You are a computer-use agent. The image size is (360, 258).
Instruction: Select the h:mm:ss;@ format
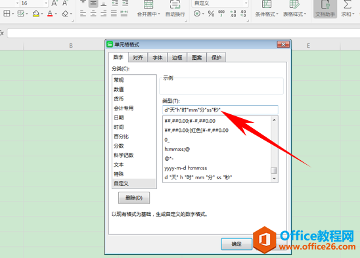(x=217, y=149)
